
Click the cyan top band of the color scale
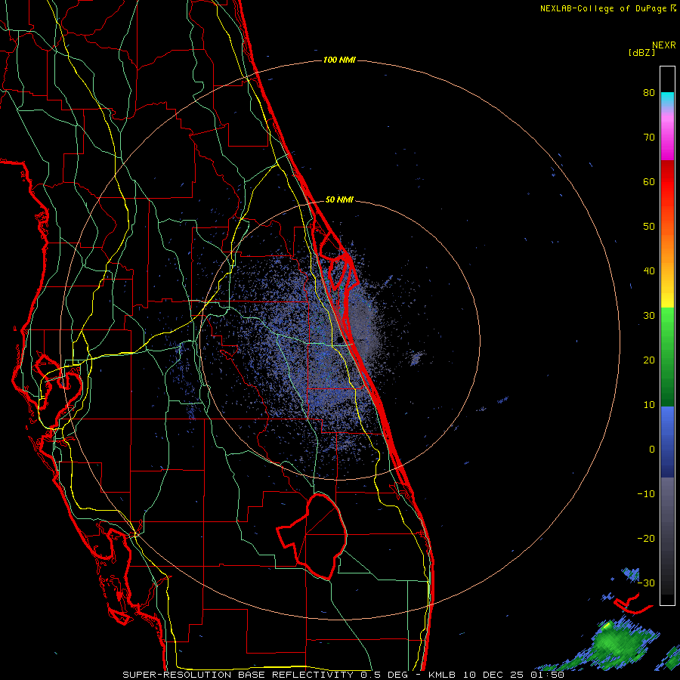[x=667, y=100]
